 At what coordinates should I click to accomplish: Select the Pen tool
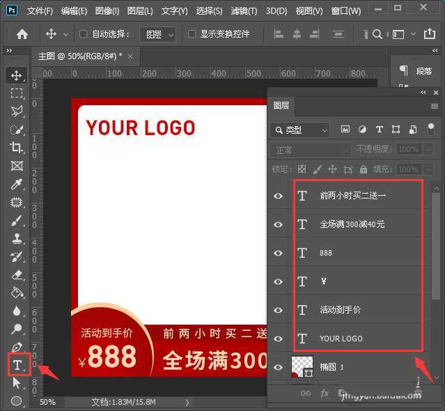coord(17,347)
